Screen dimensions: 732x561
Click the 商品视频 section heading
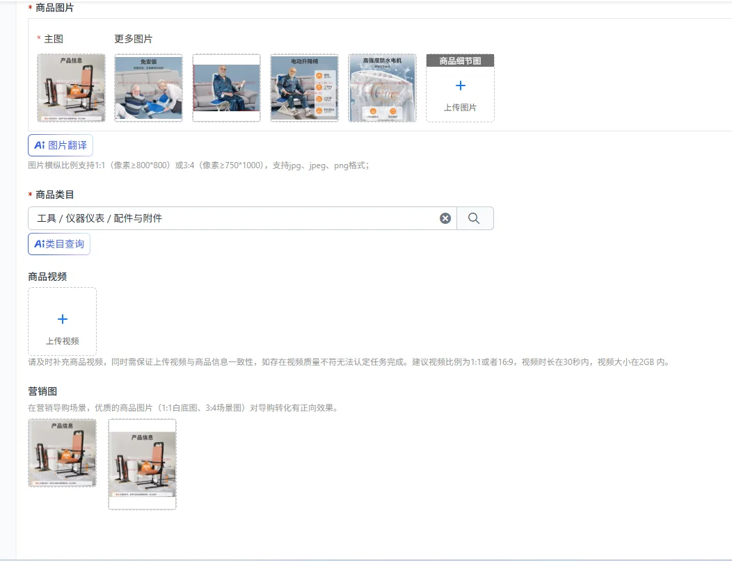[47, 277]
